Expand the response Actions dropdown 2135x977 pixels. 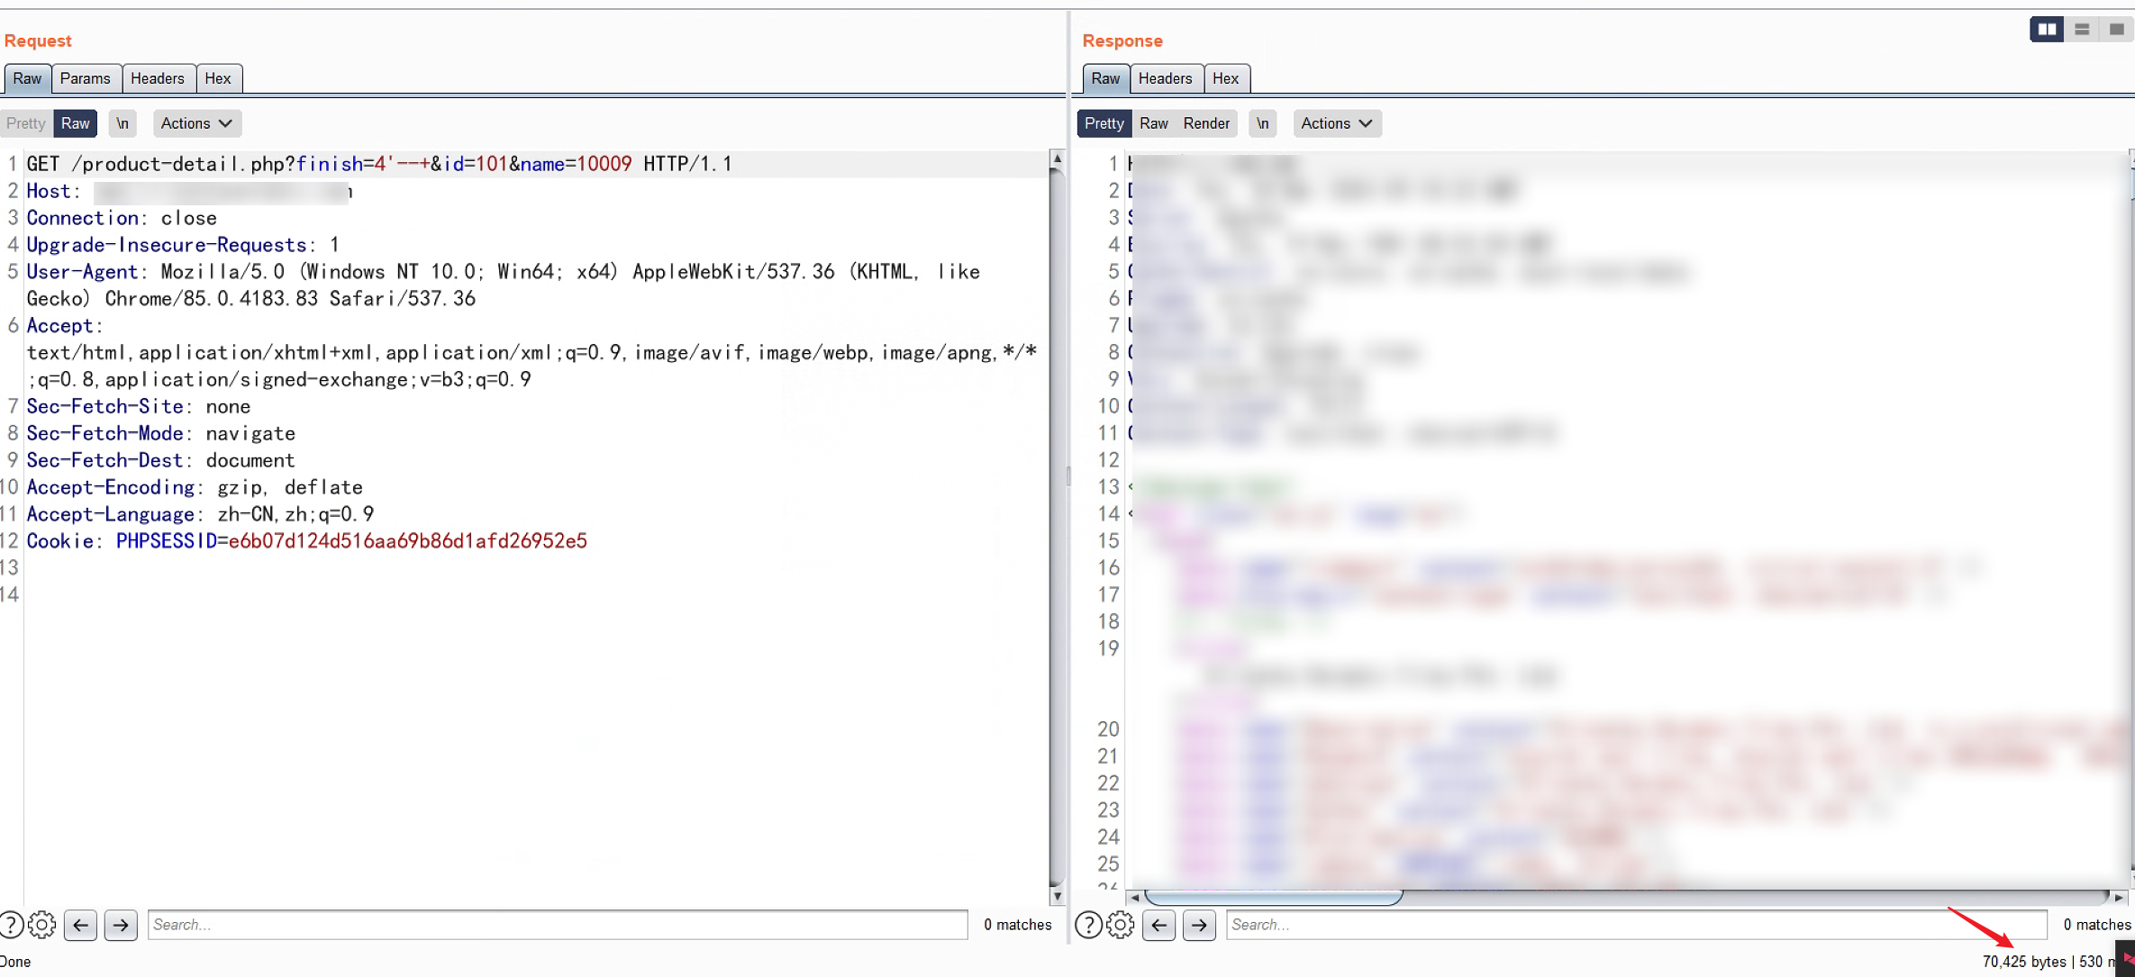tap(1336, 123)
